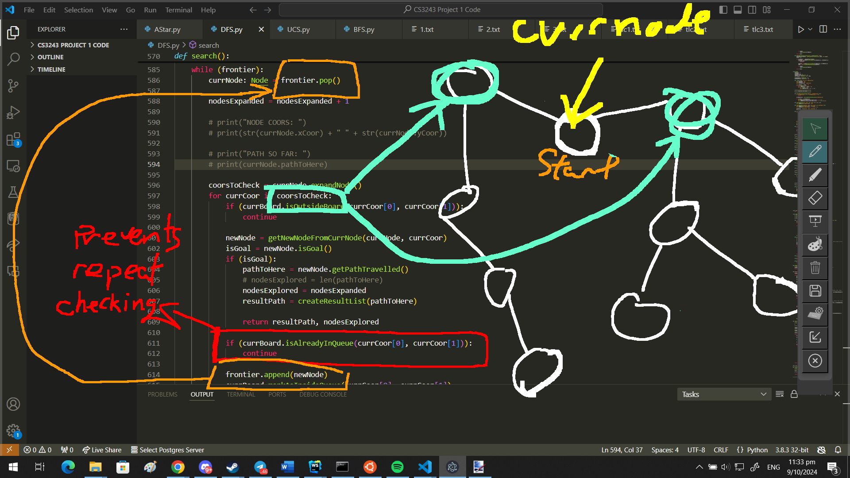Select the cursor mode in annotation toolbar
850x478 pixels.
click(x=815, y=129)
